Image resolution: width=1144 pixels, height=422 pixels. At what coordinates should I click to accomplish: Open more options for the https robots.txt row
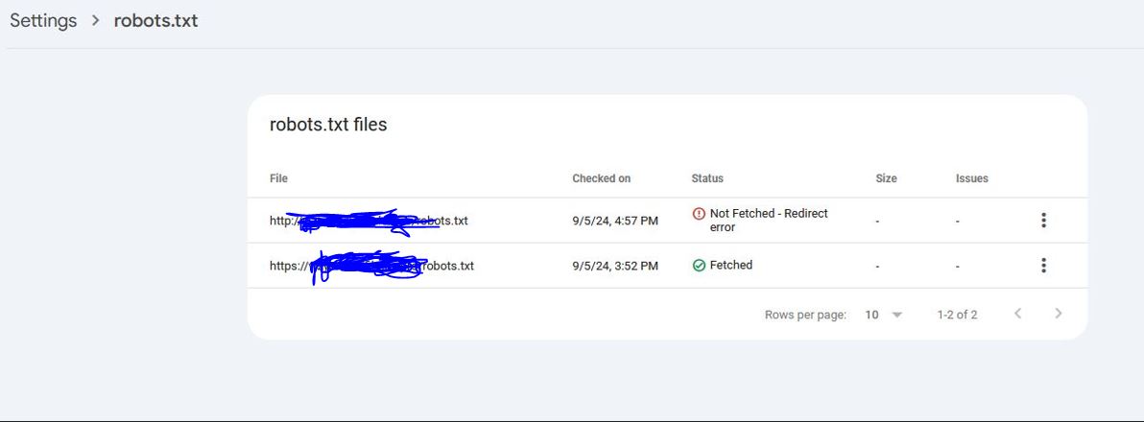[x=1043, y=266]
